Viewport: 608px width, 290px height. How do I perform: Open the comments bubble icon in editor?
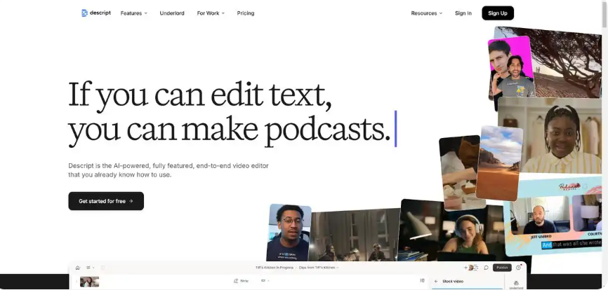click(486, 268)
